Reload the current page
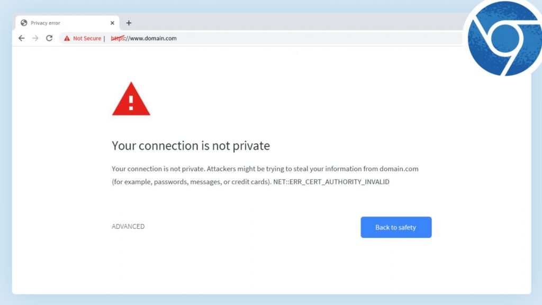The width and height of the screenshot is (542, 305). click(49, 38)
